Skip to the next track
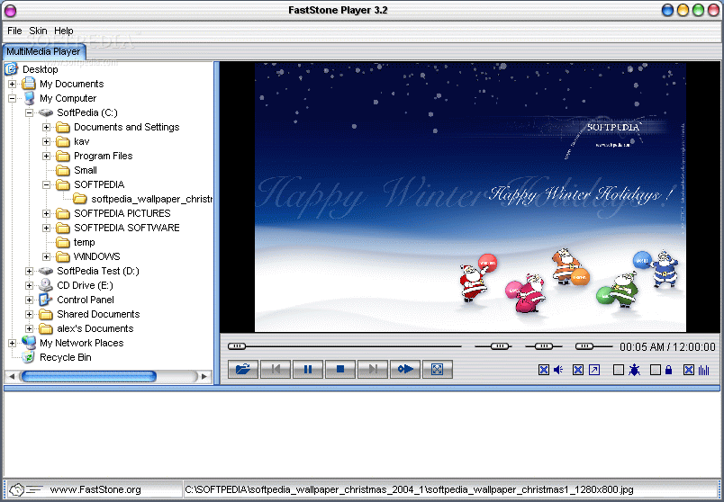The width and height of the screenshot is (724, 502). click(373, 369)
